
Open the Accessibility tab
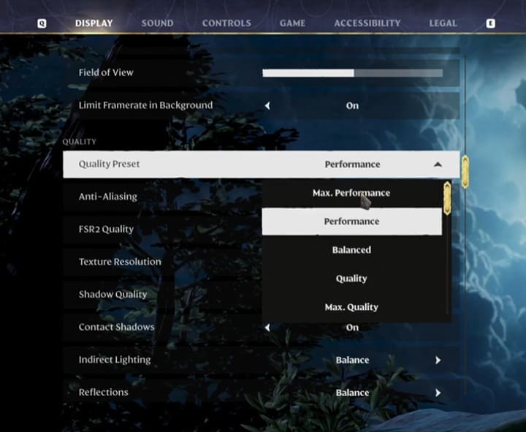367,23
